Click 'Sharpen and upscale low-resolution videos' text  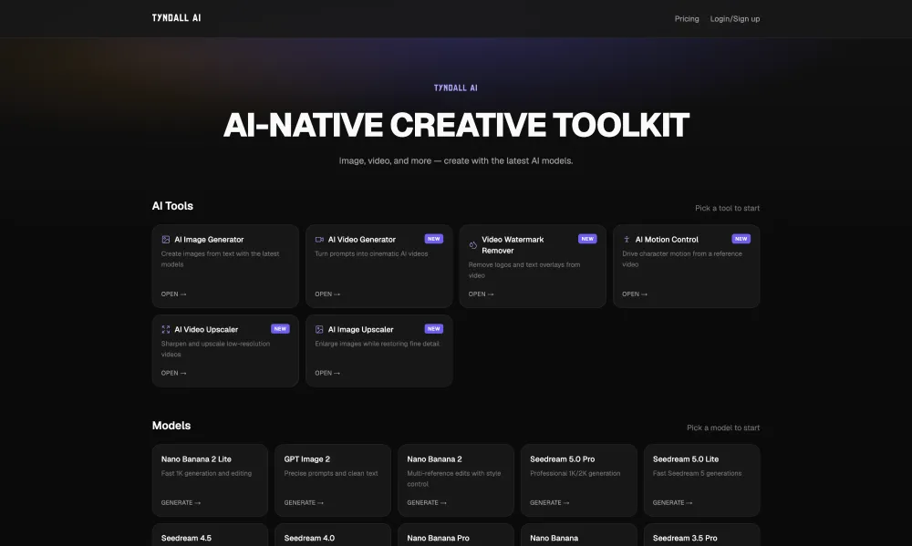point(215,349)
